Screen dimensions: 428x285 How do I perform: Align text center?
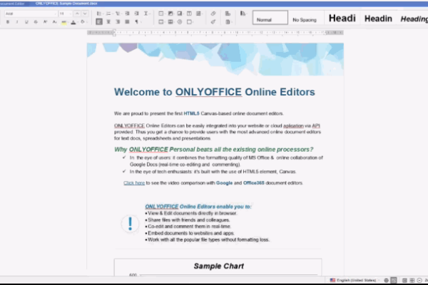[x=108, y=22]
